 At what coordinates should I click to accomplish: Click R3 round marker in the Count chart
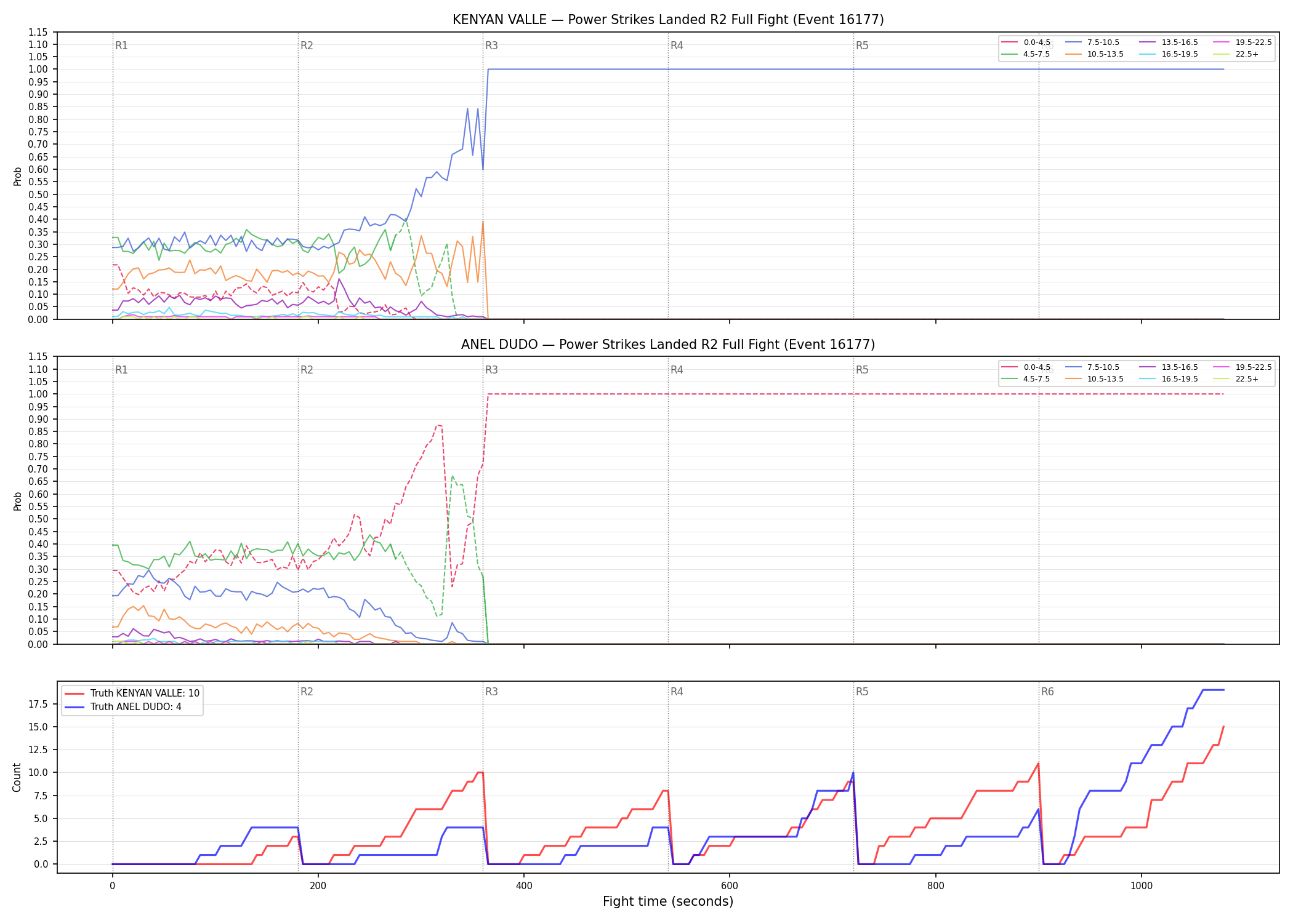pyautogui.click(x=491, y=692)
